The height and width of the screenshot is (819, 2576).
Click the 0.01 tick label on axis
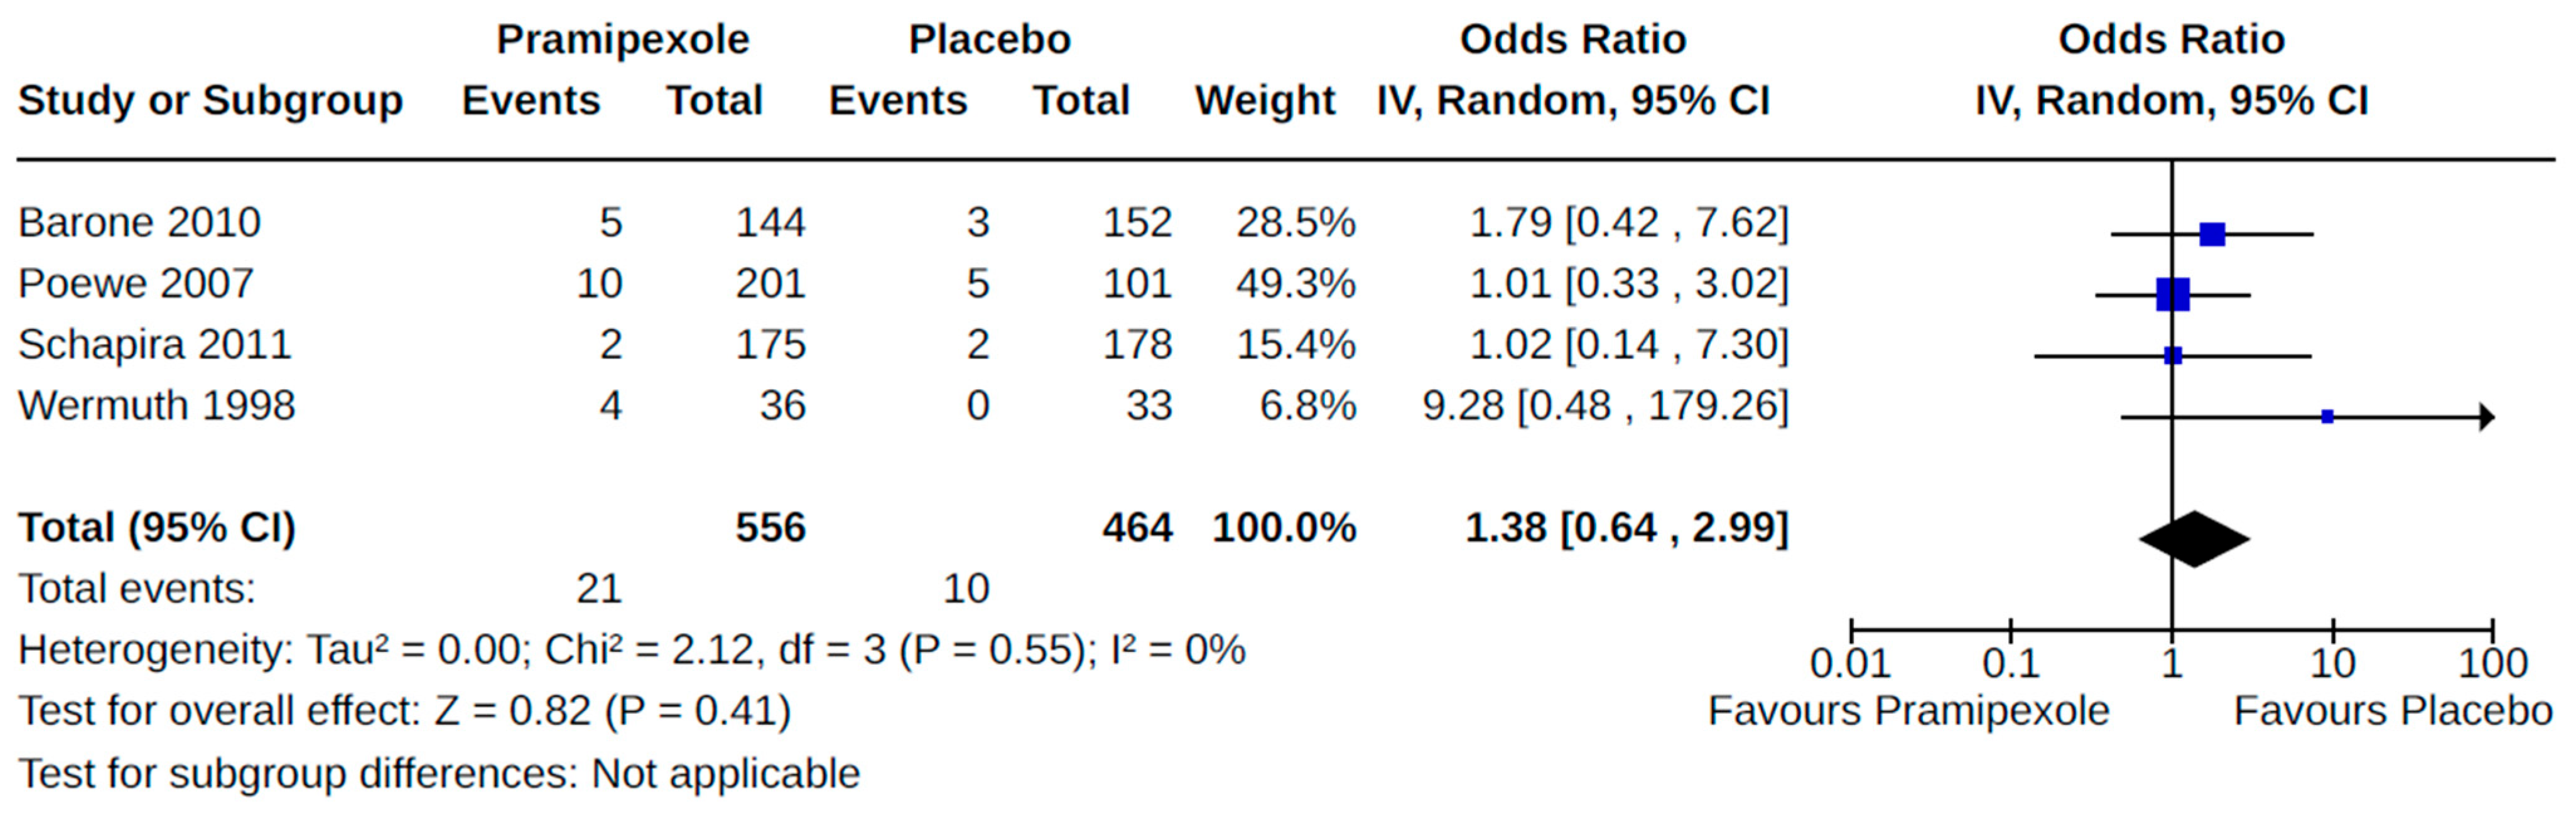[1850, 664]
